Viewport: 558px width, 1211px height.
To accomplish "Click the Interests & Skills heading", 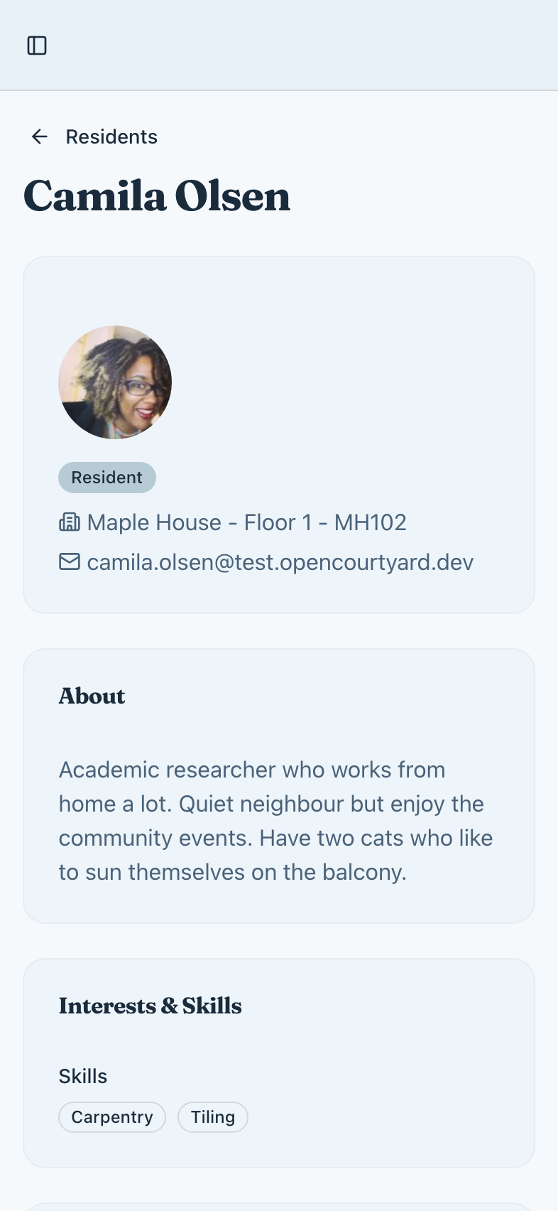I will tap(151, 1006).
